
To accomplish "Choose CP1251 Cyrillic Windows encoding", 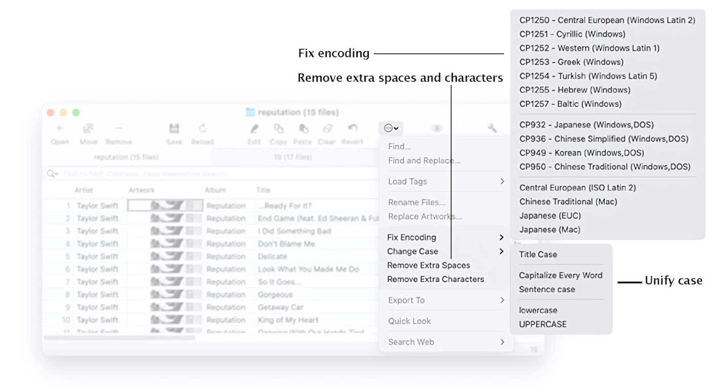I will [x=572, y=34].
